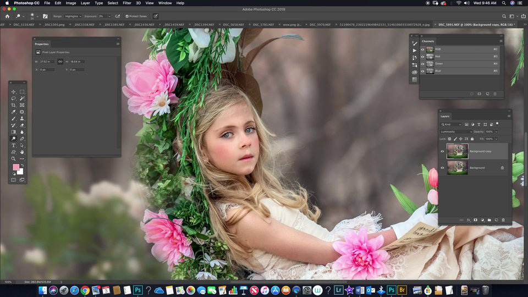
Task: Create new adjustment layer icon
Action: coord(482,220)
